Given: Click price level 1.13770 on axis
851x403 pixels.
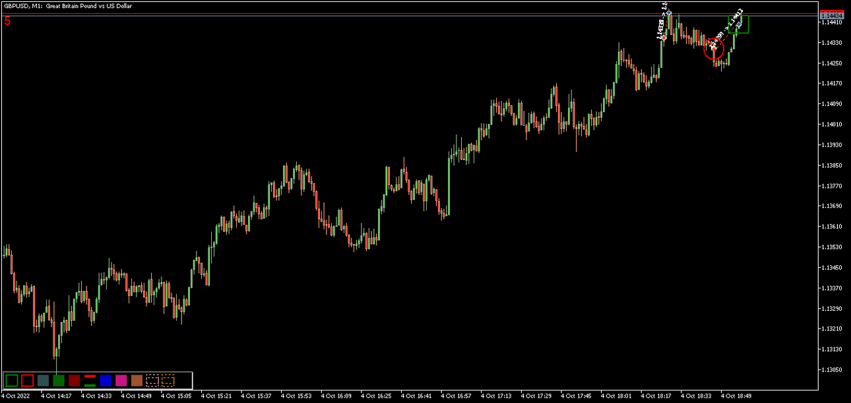Looking at the screenshot, I should click(x=833, y=186).
